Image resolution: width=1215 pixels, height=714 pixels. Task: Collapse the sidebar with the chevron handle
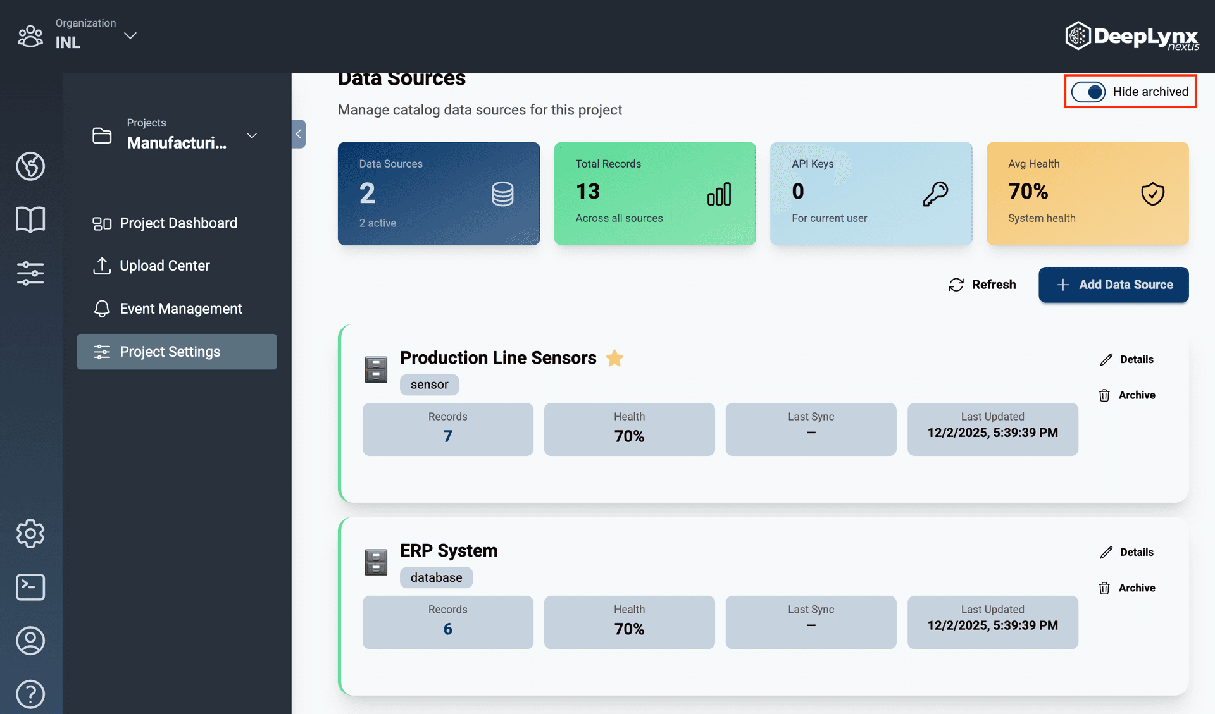tap(299, 134)
